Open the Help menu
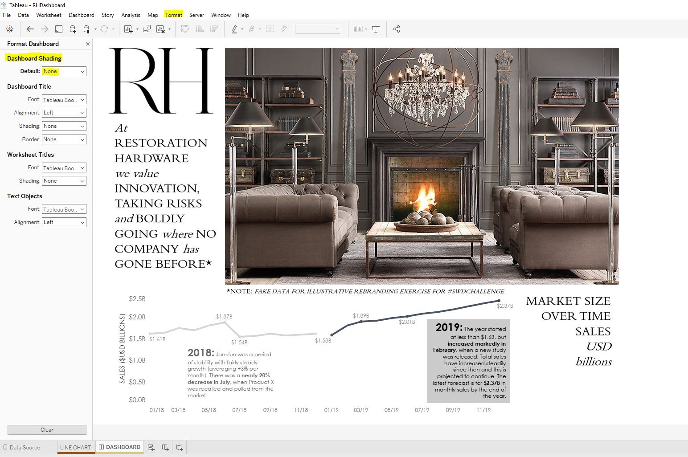This screenshot has height=457, width=688. tap(243, 15)
